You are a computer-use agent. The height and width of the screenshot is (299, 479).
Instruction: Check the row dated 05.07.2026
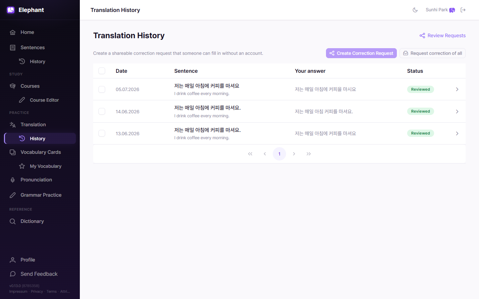coord(102,89)
